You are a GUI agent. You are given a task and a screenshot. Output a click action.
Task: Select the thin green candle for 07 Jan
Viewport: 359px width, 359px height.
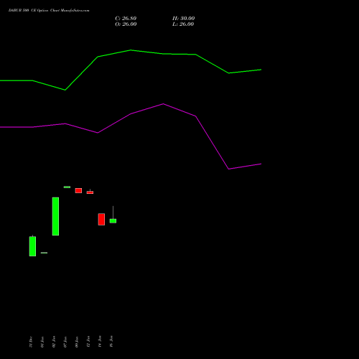tap(67, 187)
